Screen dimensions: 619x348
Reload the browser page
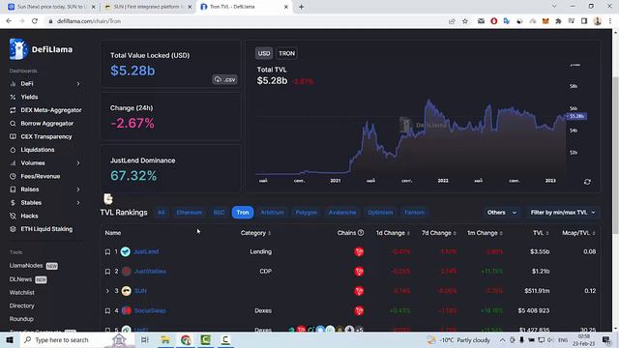(35, 21)
